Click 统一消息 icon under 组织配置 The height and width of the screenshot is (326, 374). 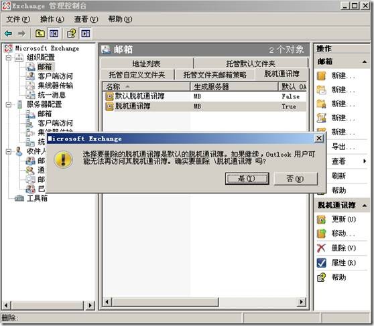pos(31,95)
